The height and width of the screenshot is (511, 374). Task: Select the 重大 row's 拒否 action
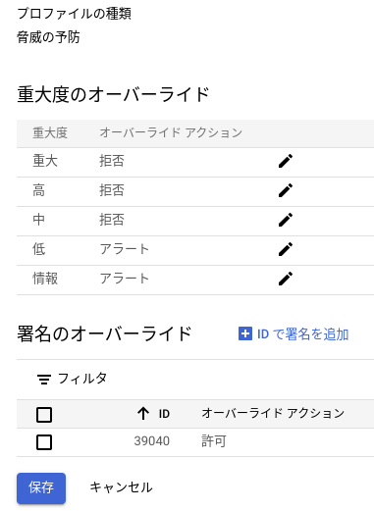[112, 161]
